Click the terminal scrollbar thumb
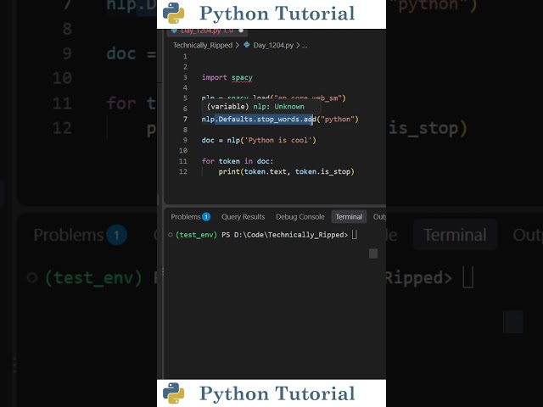Viewport: 543px width, 407px height. click(373, 254)
